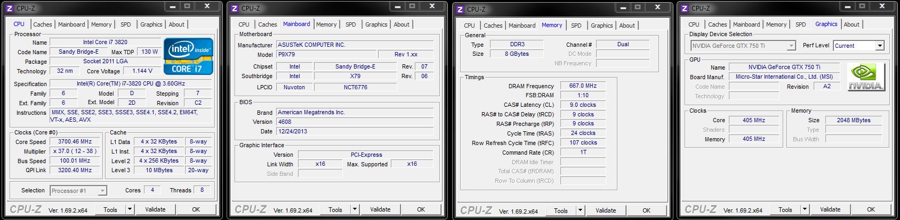The width and height of the screenshot is (900, 220).
Task: Click Validate button in Memory window
Action: [606, 210]
